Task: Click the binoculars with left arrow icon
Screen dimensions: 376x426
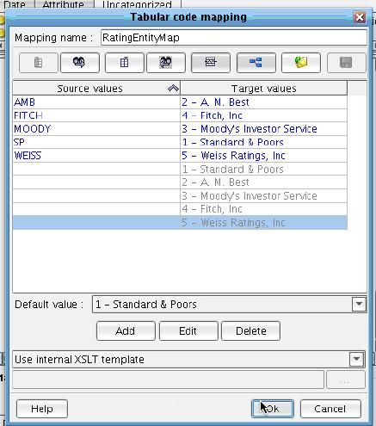Action: 166,63
